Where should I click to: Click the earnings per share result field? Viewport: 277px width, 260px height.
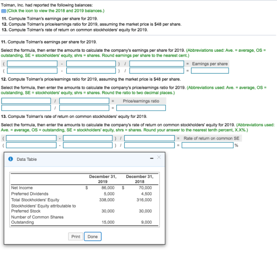(x=210, y=71)
